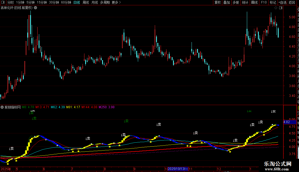Click the 吉林化纤(日线.前复权) chart title
Image resolution: width=299 pixels, height=172 pixels.
[x=17, y=8]
